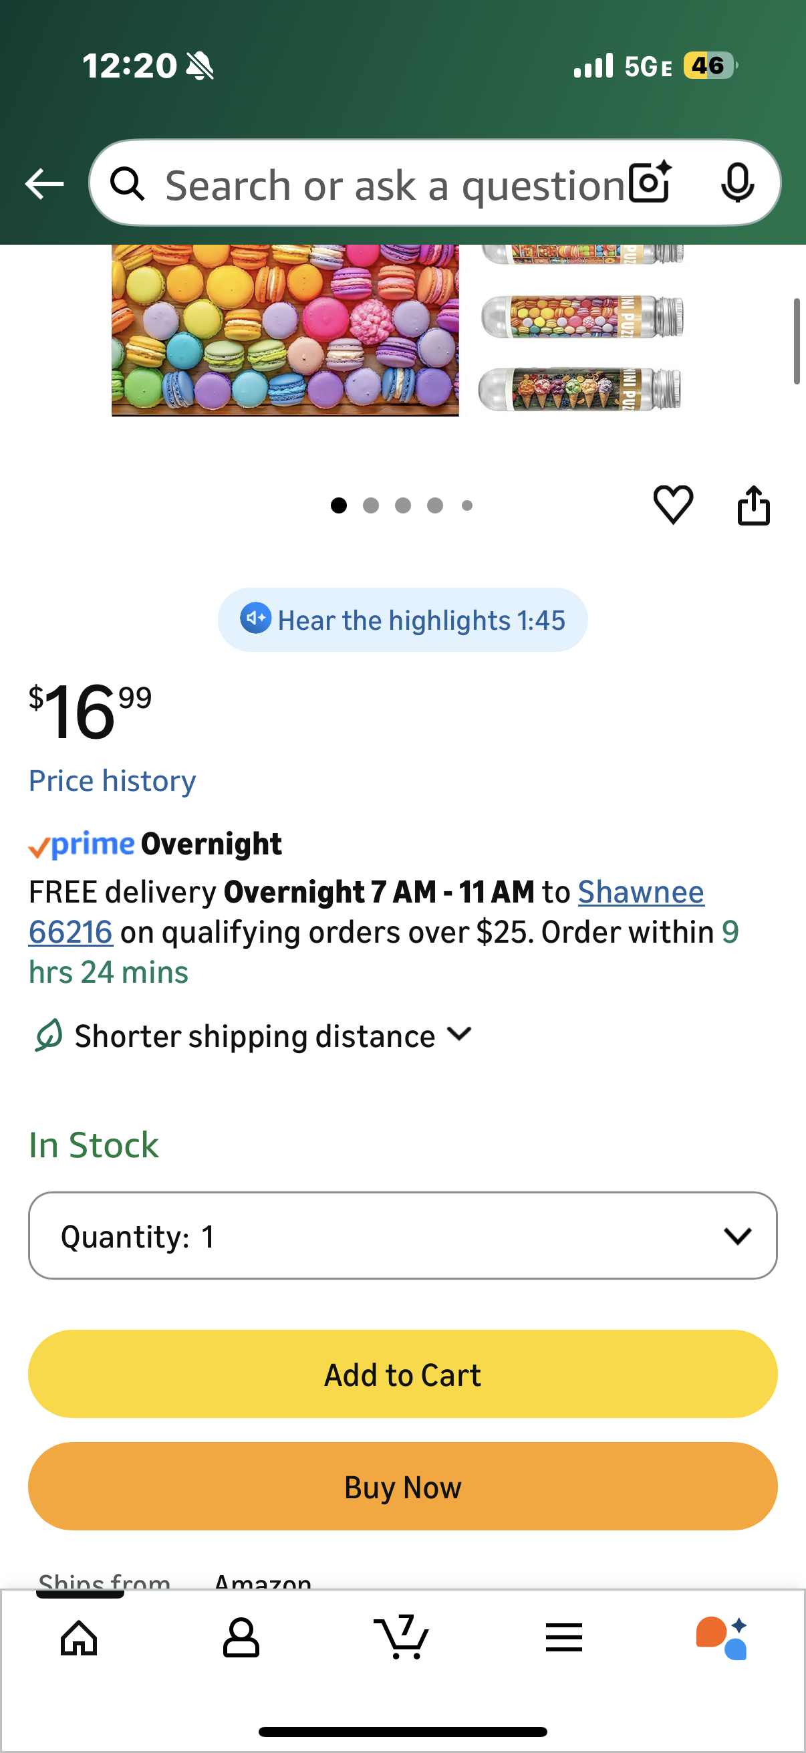Add item to wish list heart
Viewport: 806px width, 1753px height.
673,505
